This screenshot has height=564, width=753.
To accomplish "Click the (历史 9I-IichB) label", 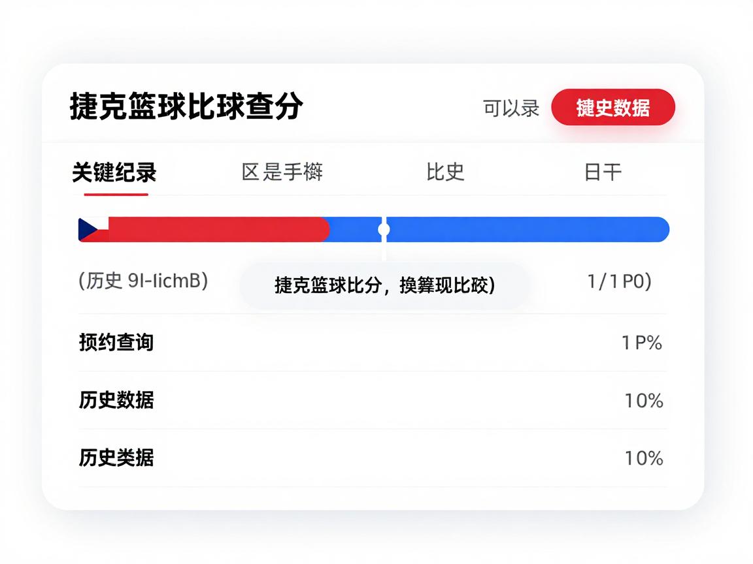I will click(x=143, y=281).
